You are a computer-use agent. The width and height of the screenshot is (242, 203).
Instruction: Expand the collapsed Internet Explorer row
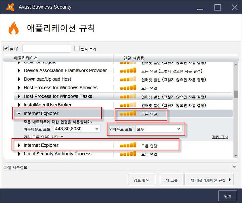tap(19, 145)
